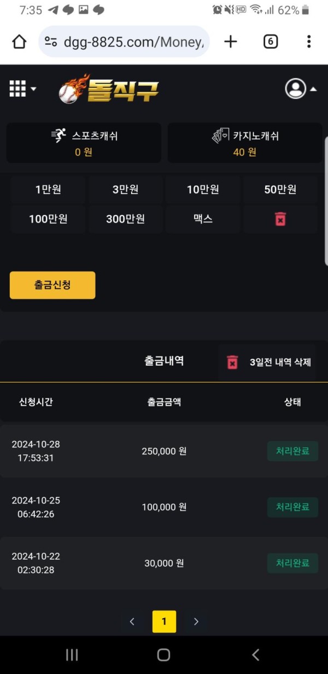Open the browser three-dot overflow menu

click(x=309, y=42)
